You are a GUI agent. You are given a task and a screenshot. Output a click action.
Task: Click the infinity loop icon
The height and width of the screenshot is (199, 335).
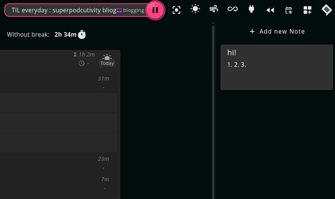click(x=232, y=9)
